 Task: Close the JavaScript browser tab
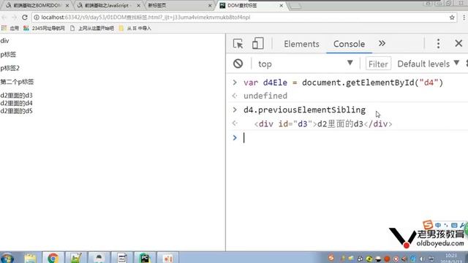pyautogui.click(x=138, y=5)
